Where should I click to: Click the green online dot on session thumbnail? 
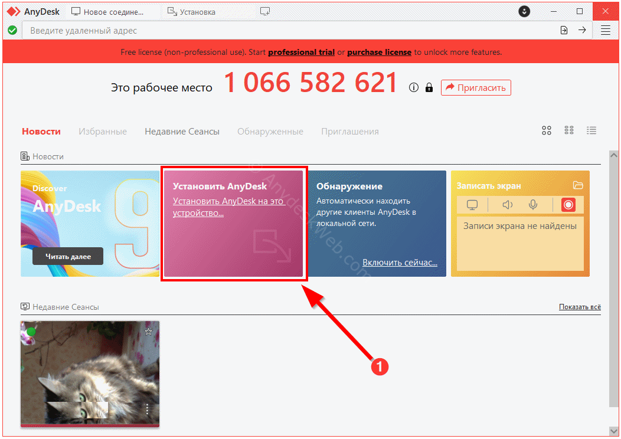[31, 332]
